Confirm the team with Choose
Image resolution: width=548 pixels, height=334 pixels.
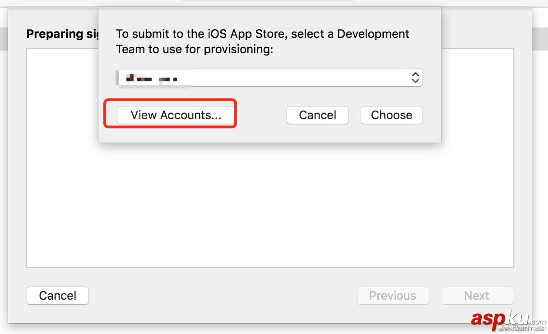point(391,115)
